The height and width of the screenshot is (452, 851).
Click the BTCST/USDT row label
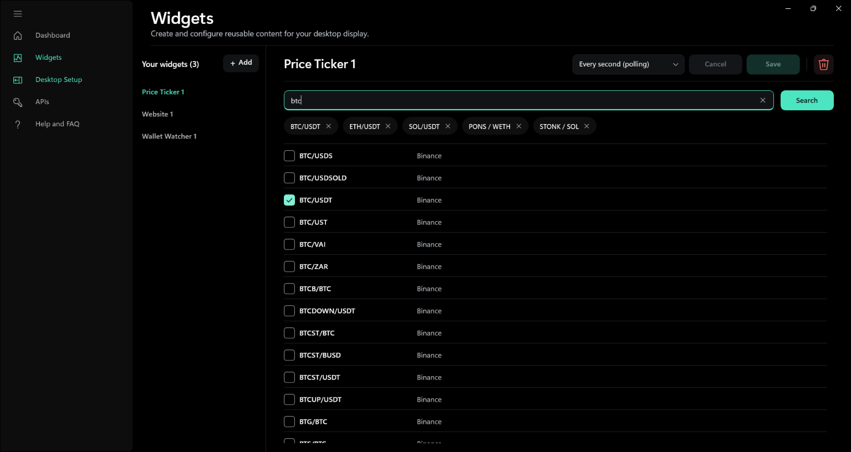320,377
